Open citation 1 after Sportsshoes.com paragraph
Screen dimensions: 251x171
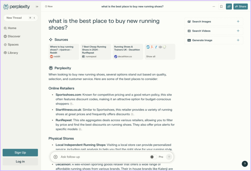click(71, 104)
